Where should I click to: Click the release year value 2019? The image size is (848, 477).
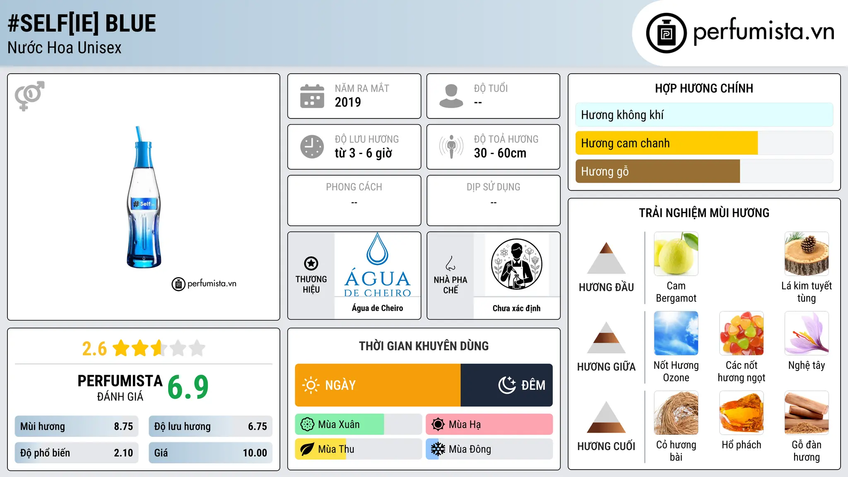(348, 102)
